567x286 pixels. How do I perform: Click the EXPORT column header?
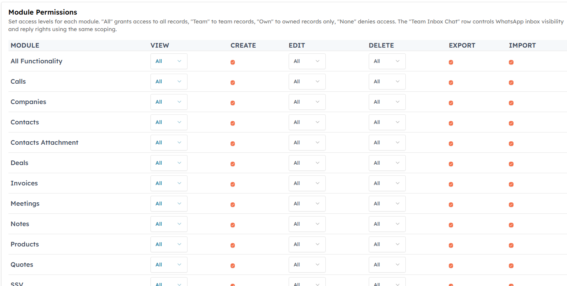[x=462, y=45]
